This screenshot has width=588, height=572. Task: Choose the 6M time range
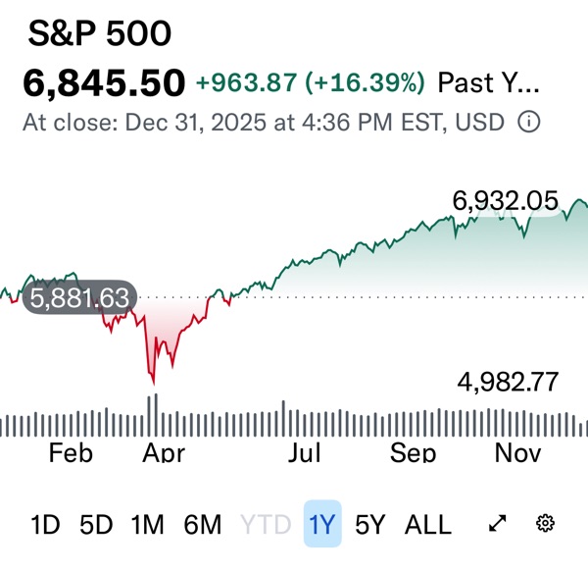[203, 525]
